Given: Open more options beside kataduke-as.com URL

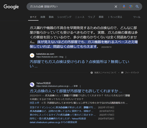Looking at the screenshot, I should [66, 57].
